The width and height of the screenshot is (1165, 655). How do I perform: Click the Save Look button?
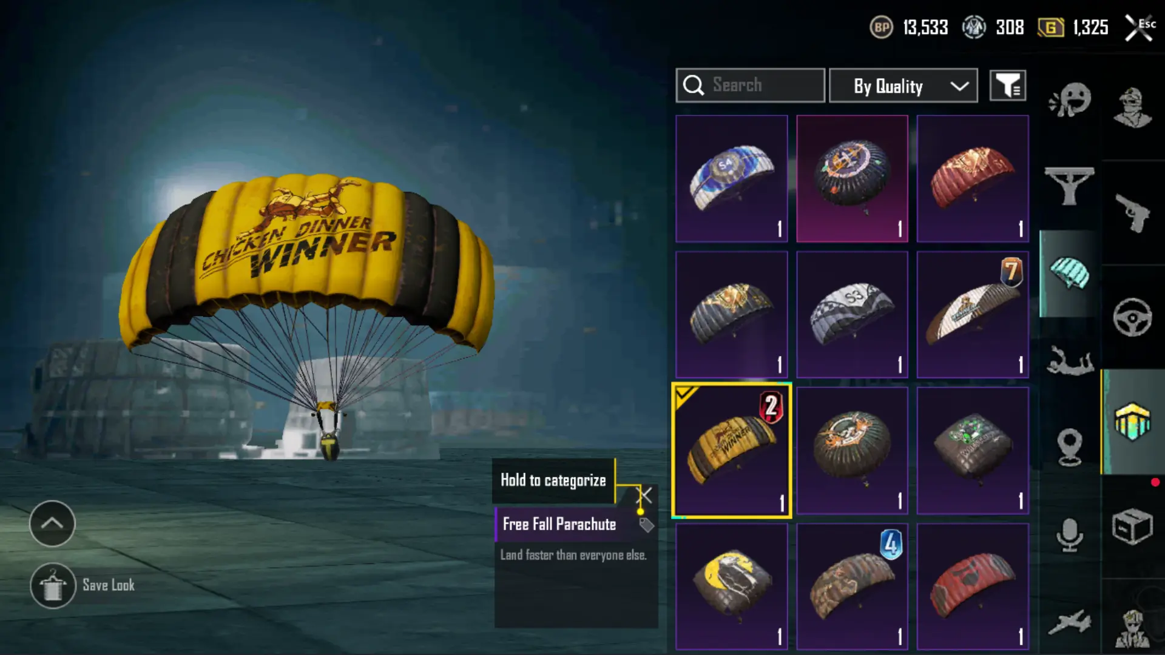click(x=83, y=586)
